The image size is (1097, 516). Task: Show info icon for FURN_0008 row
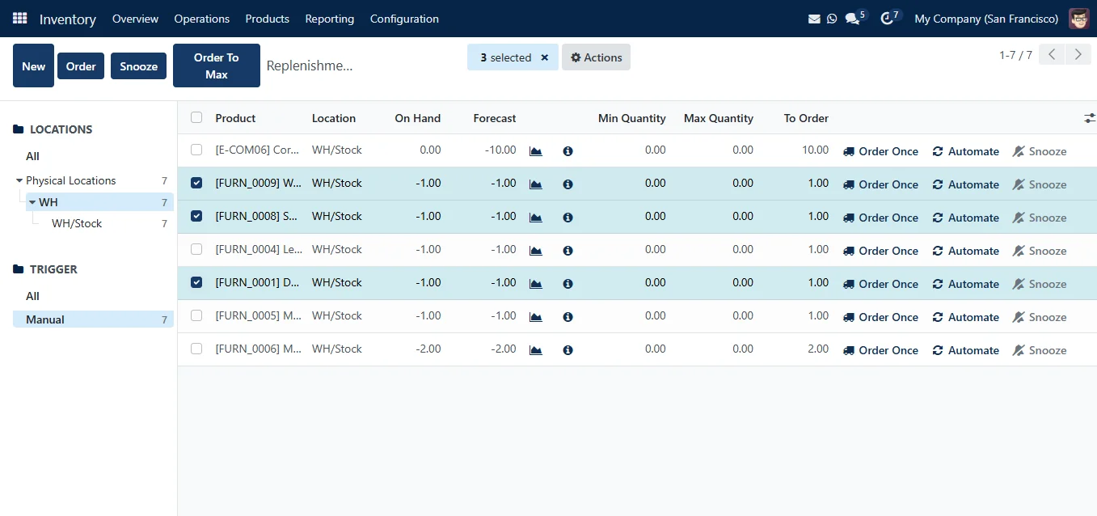pos(567,218)
